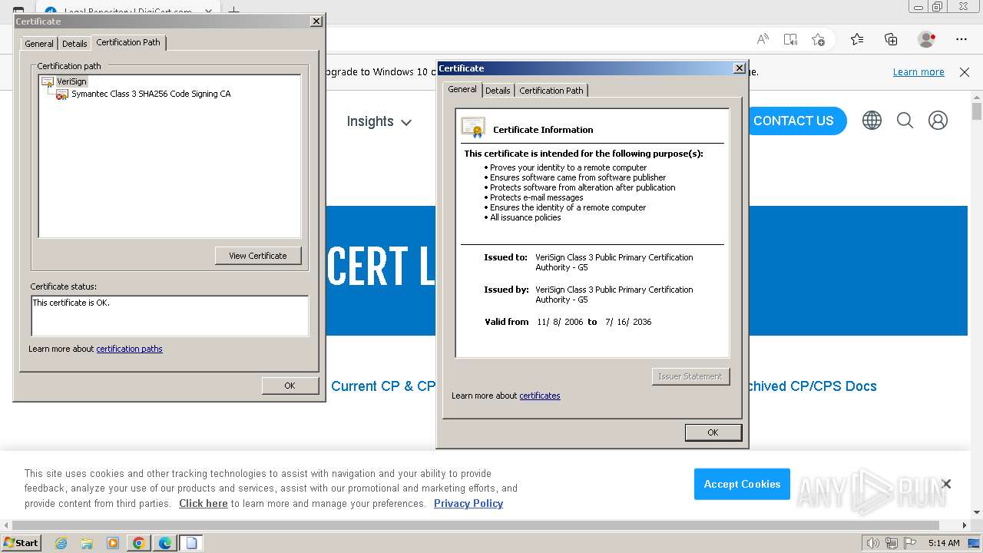983x553 pixels.
Task: Expand Insights menu on DigiCert site
Action: point(379,121)
